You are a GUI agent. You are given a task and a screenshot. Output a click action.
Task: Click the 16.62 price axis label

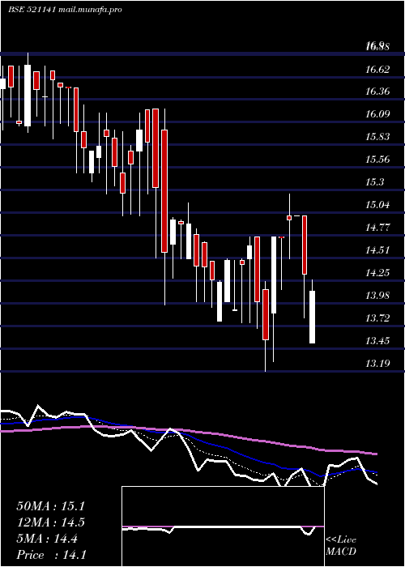[377, 69]
